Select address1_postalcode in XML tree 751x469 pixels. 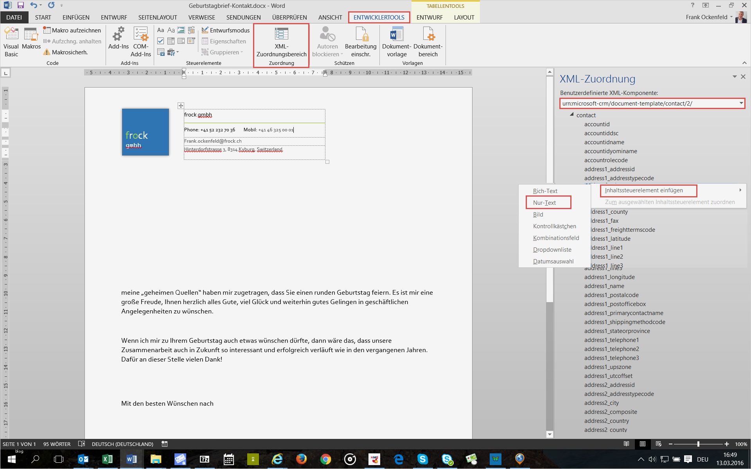(x=611, y=295)
